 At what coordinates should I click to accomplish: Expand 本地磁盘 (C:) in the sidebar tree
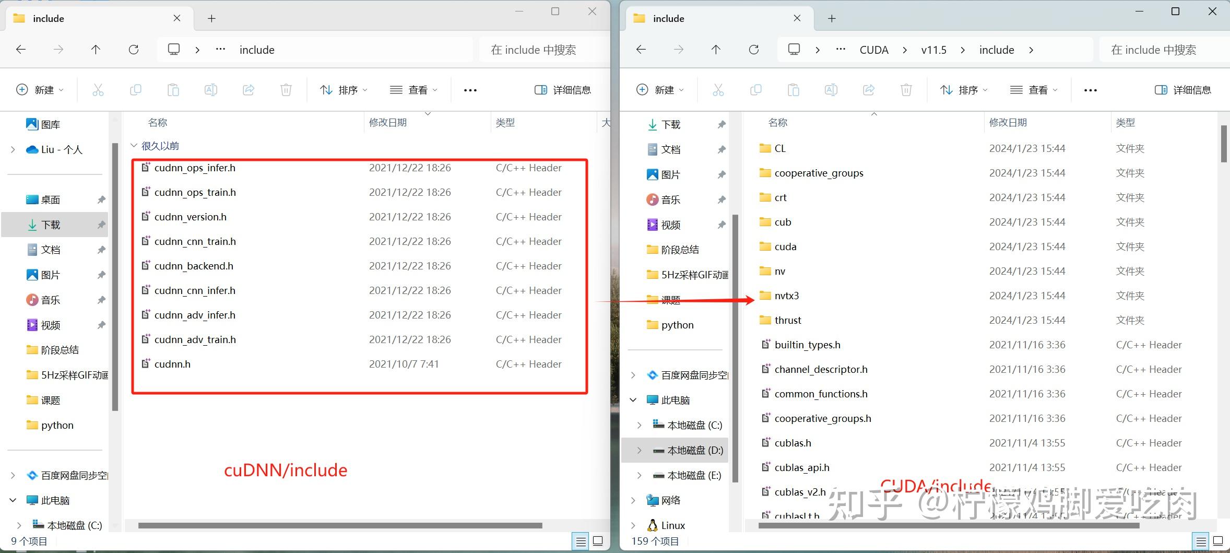[19, 525]
